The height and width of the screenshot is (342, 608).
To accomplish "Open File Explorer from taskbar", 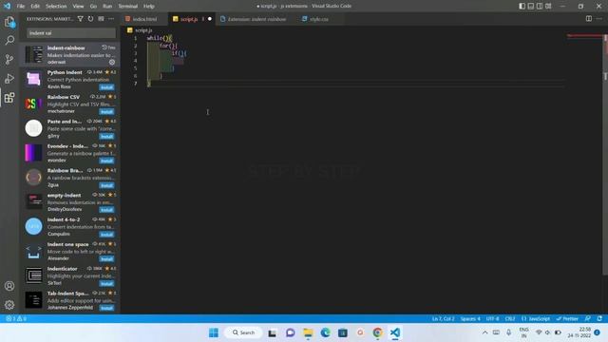I will (x=308, y=332).
